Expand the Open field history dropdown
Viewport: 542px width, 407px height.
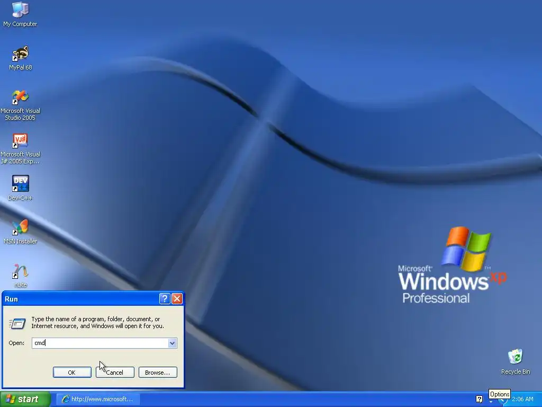click(172, 343)
